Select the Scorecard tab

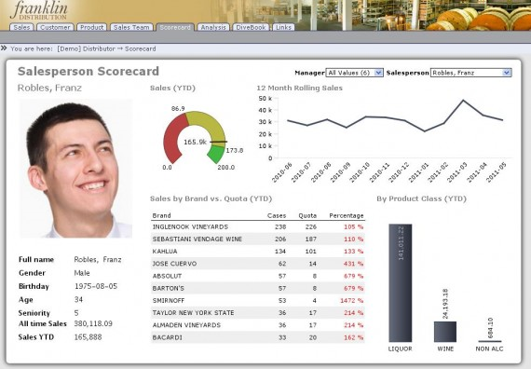pos(175,27)
